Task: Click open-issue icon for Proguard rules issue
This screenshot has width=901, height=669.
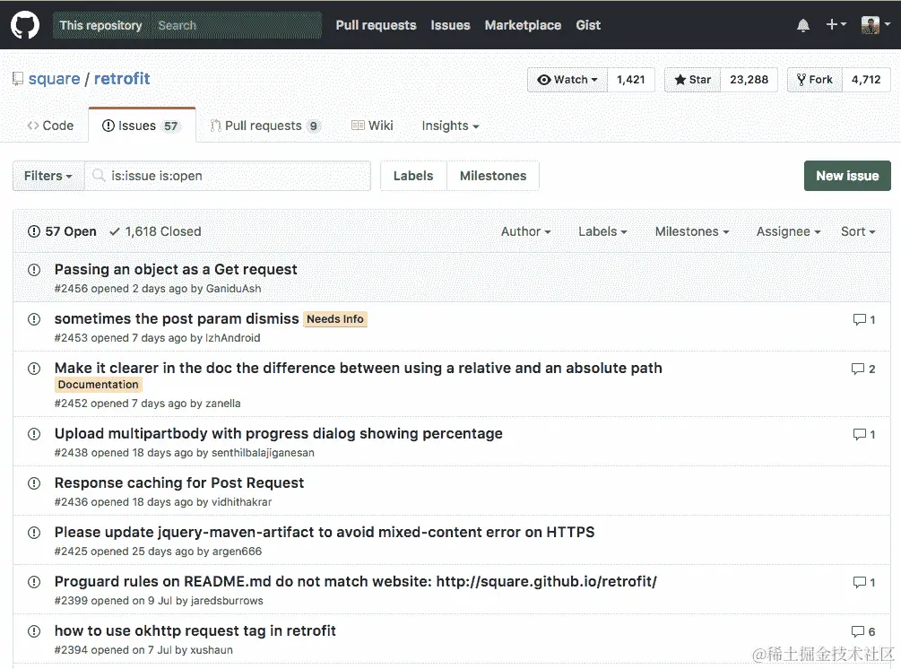Action: (x=34, y=582)
